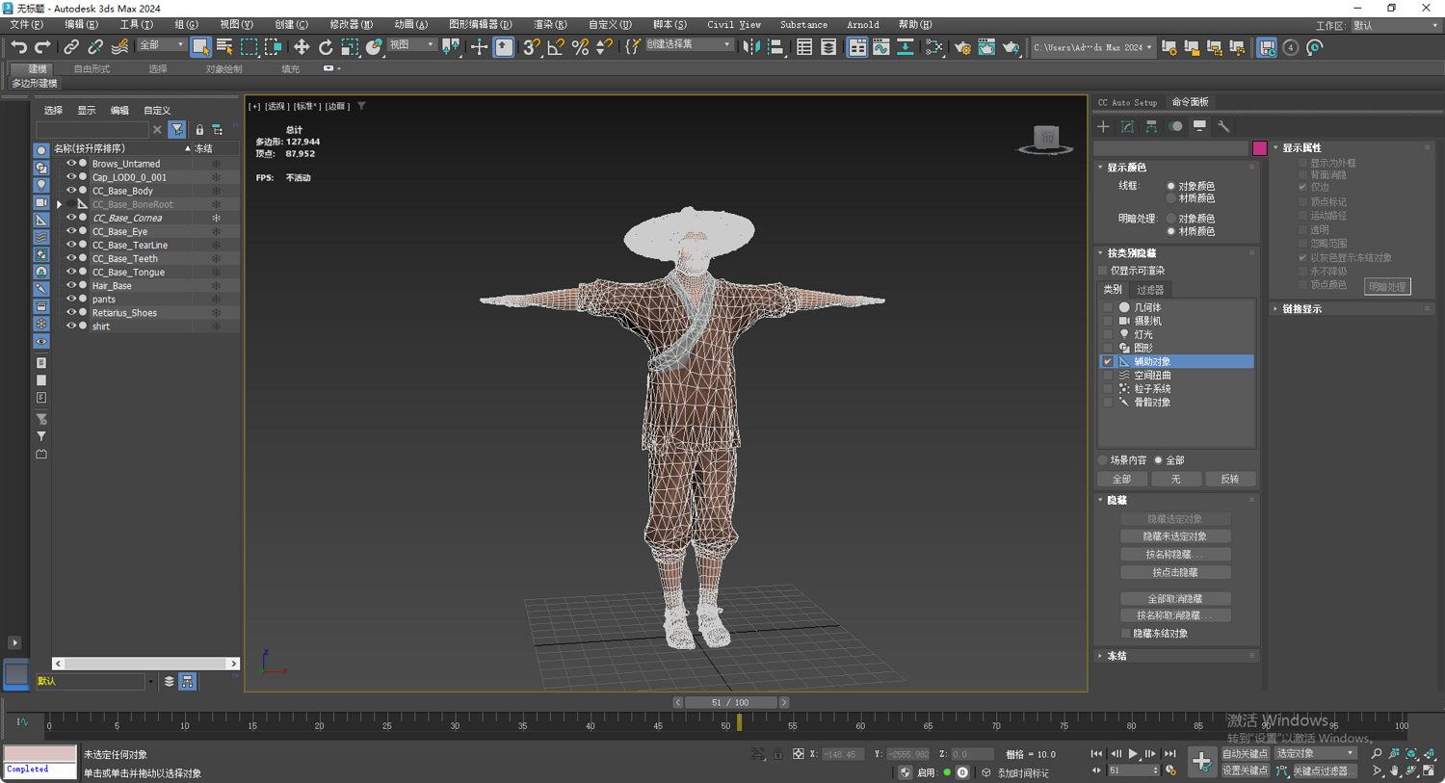Collapse the 按类别隐藏 rollout

tap(1131, 253)
